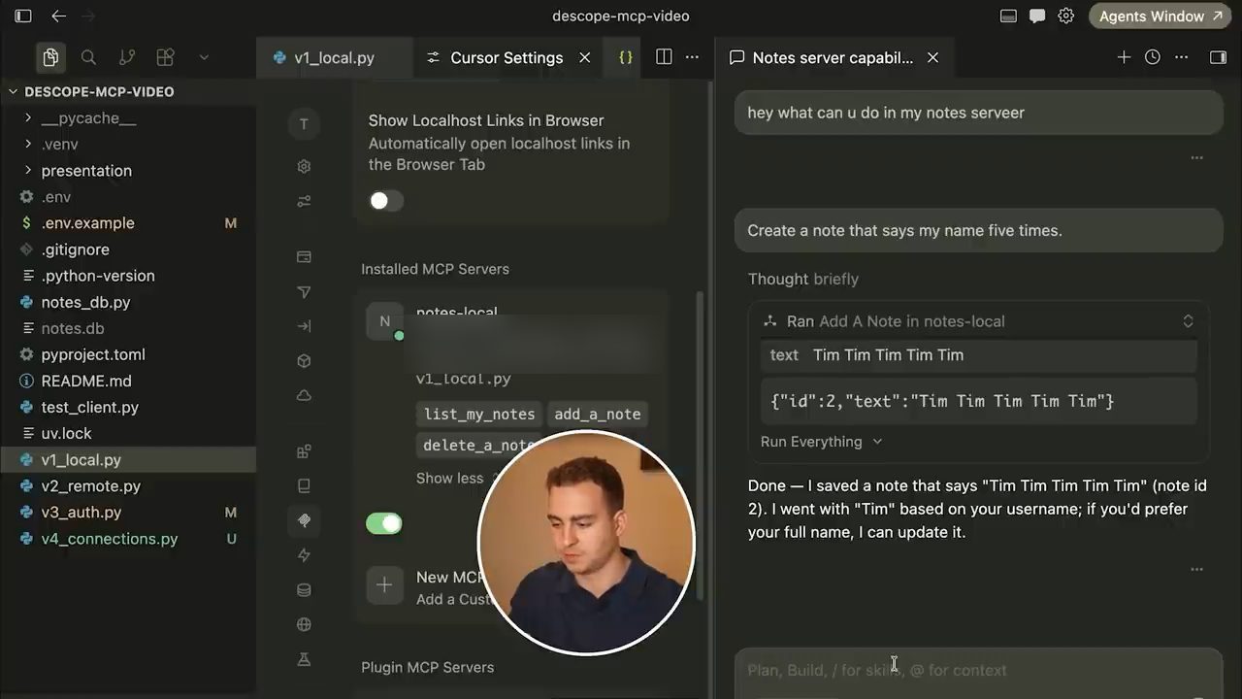Open the settings gear in title bar
The image size is (1242, 699).
tap(1065, 16)
